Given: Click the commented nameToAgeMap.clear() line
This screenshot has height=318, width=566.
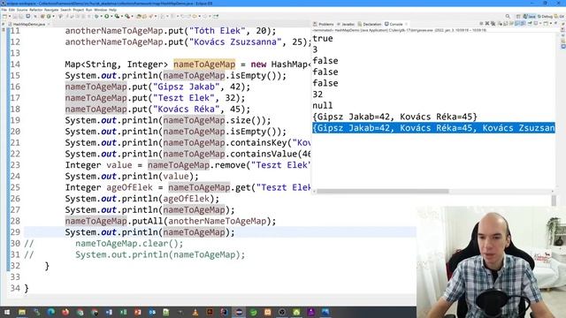Looking at the screenshot, I should click(129, 244).
